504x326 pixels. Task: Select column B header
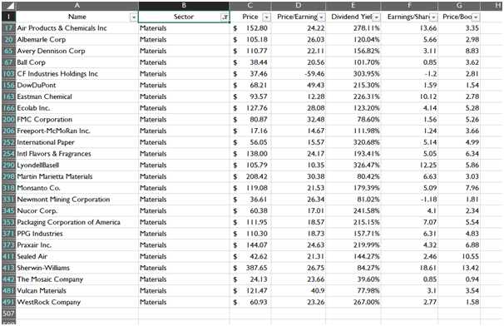coord(184,6)
